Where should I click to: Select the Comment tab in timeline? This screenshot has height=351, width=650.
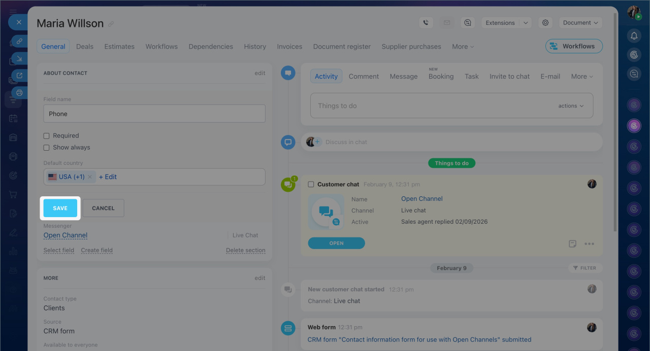coord(364,77)
